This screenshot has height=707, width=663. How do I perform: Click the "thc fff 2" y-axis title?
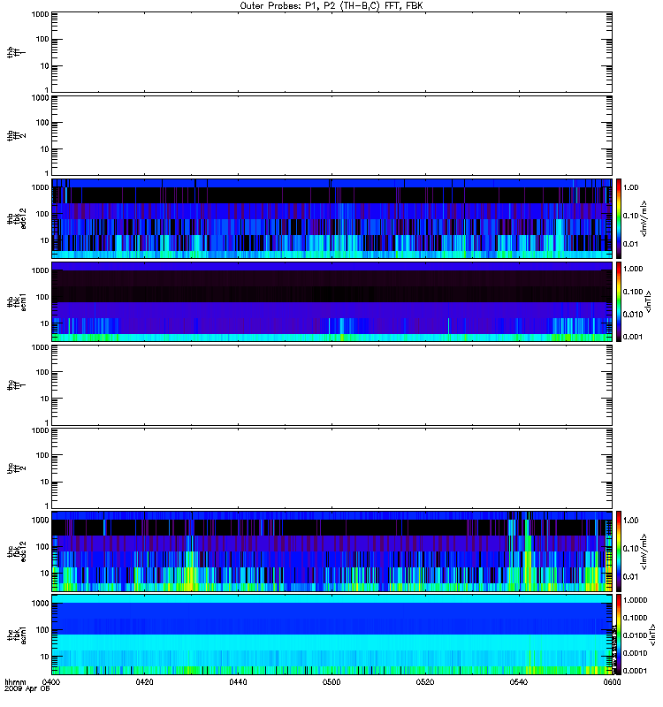17,468
